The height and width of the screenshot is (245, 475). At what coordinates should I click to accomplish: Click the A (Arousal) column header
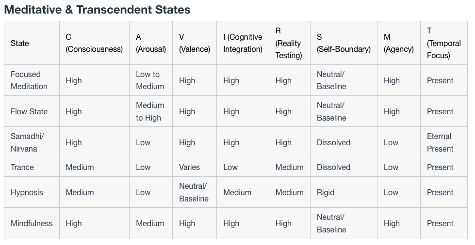[151, 43]
